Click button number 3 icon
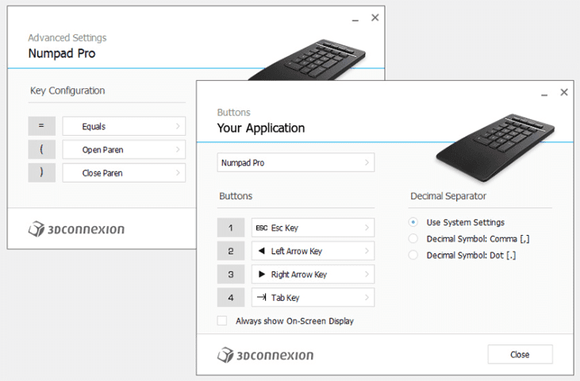This screenshot has height=381, width=580. point(231,275)
